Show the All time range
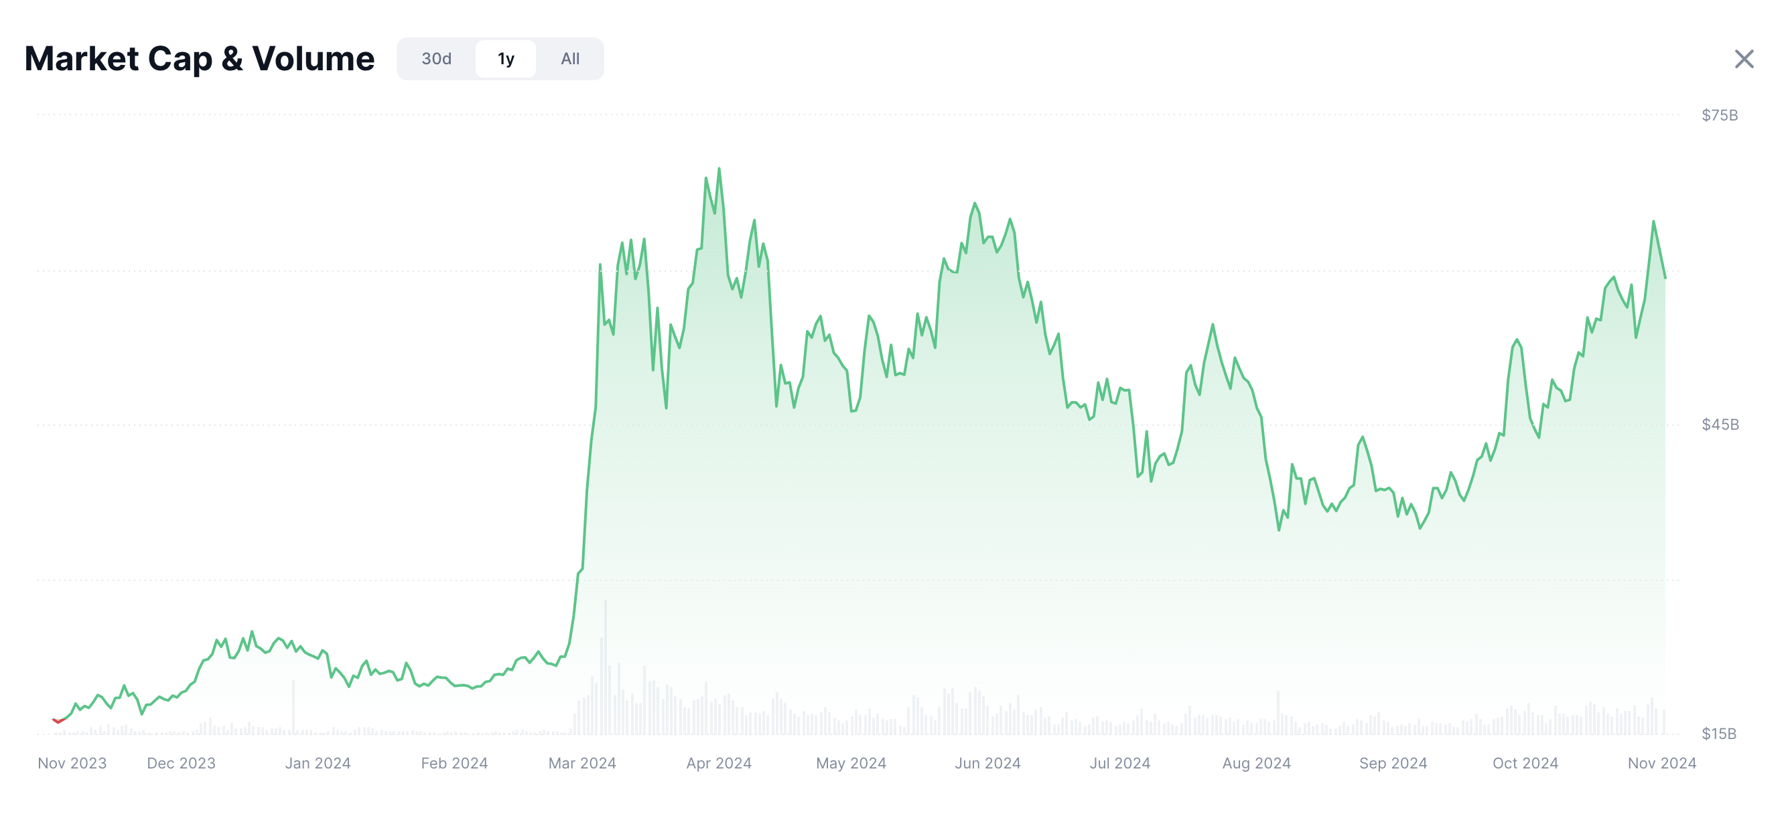This screenshot has height=814, width=1786. tap(570, 60)
